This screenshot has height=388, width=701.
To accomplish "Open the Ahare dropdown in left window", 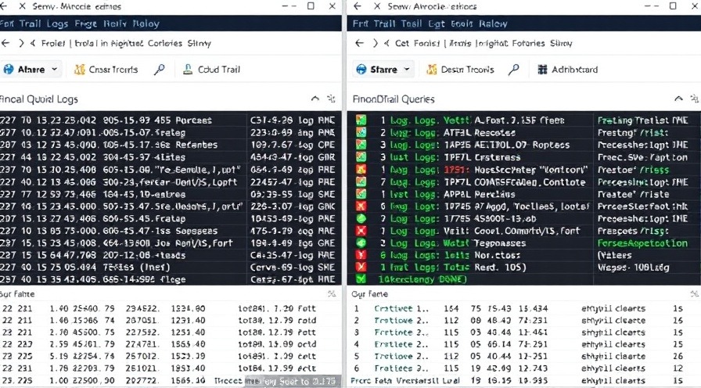I will [31, 70].
